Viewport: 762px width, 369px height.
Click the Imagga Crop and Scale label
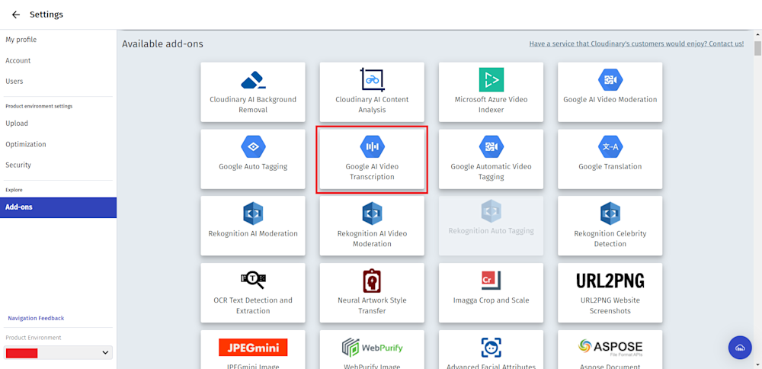(x=491, y=300)
